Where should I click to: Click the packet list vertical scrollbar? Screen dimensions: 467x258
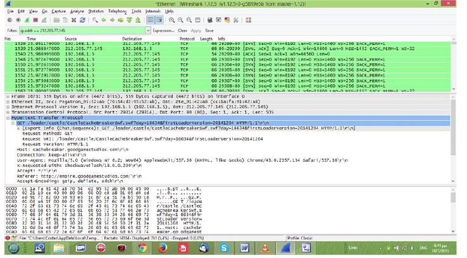pyautogui.click(x=454, y=64)
